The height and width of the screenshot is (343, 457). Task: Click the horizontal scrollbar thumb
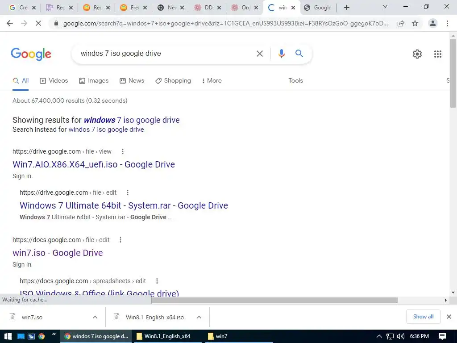tap(274, 300)
